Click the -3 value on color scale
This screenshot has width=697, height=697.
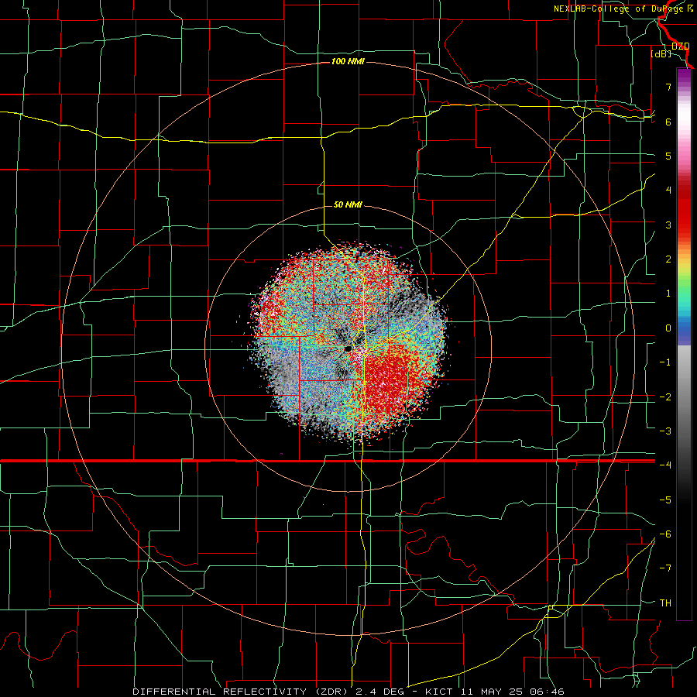[x=665, y=431]
